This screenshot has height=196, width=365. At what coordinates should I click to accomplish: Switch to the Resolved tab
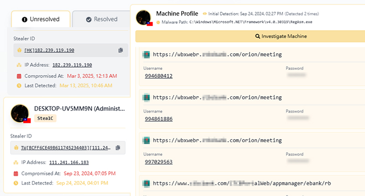point(100,19)
